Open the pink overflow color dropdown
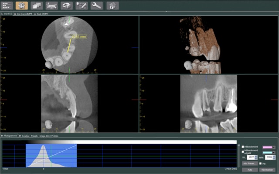Viewport: 279px width, 174px height. pyautogui.click(x=269, y=147)
